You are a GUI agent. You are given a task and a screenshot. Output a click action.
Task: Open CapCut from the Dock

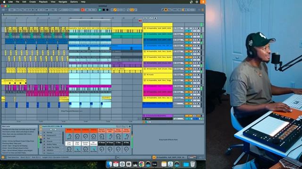tap(129, 164)
